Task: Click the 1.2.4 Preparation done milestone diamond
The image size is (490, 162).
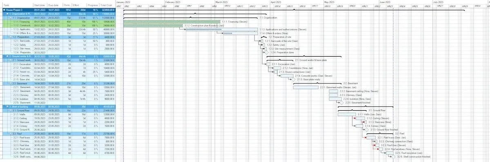Action: [x=266, y=53]
